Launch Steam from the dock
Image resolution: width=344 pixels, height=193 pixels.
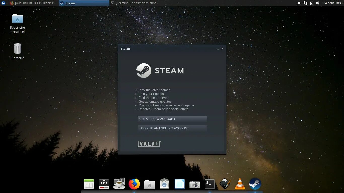tap(255, 184)
